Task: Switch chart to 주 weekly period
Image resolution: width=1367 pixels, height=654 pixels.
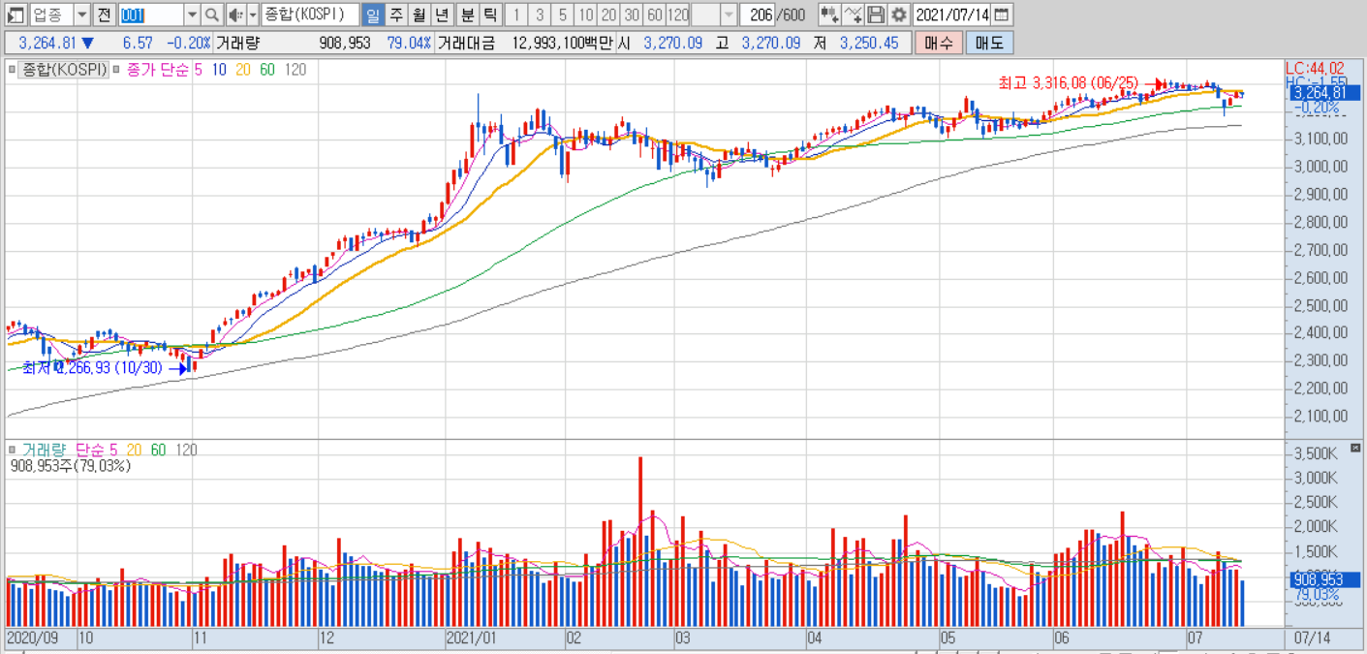Action: tap(395, 15)
